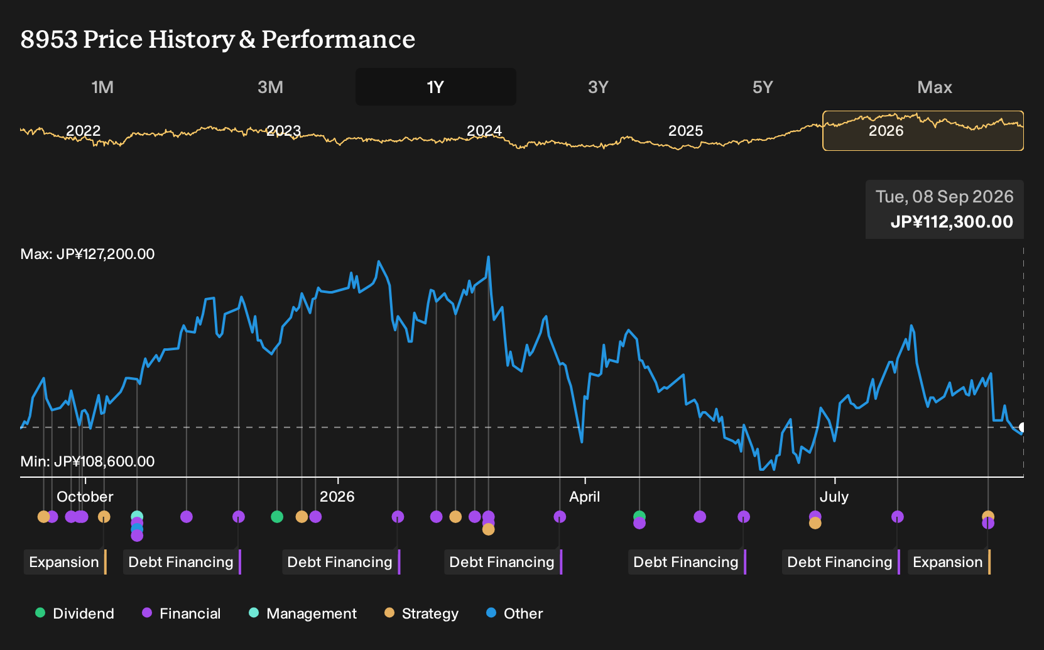This screenshot has height=650, width=1044.
Task: Select the 1M time range tab
Action: point(102,87)
